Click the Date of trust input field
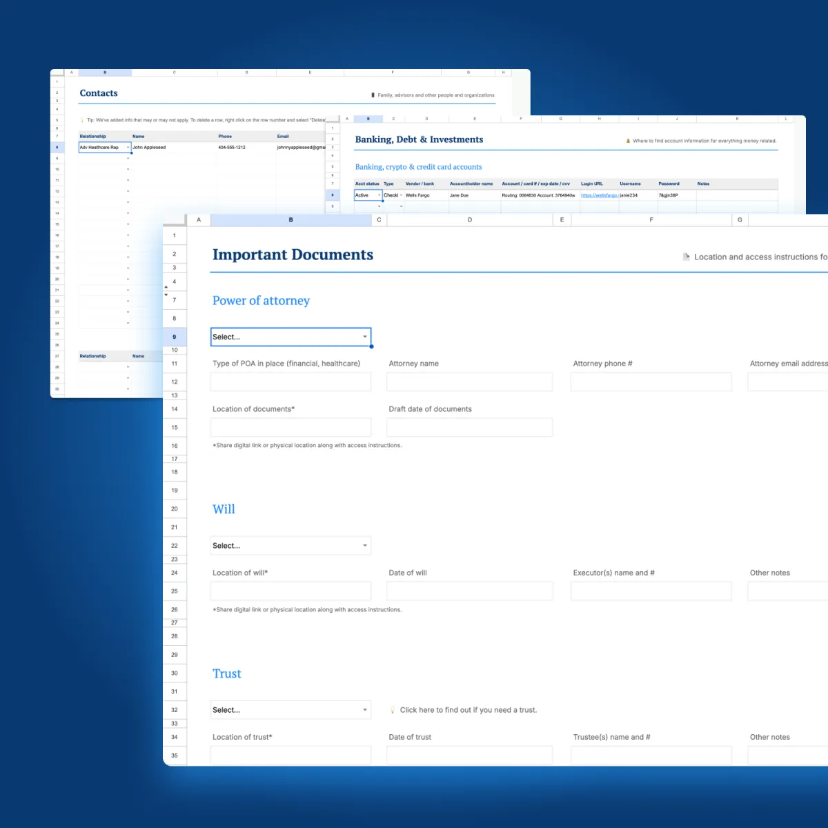The width and height of the screenshot is (828, 828). (470, 756)
